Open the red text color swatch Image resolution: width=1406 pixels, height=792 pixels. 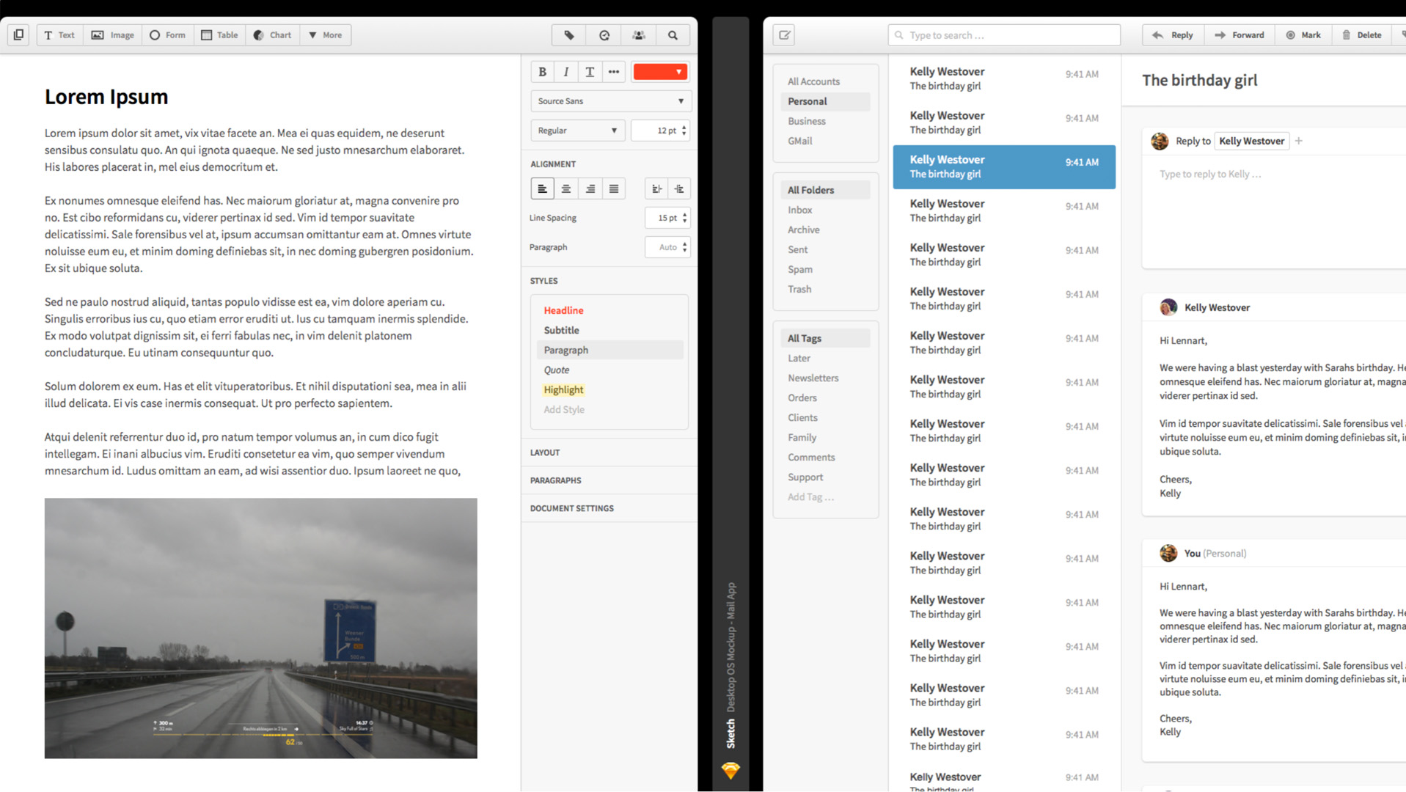659,71
